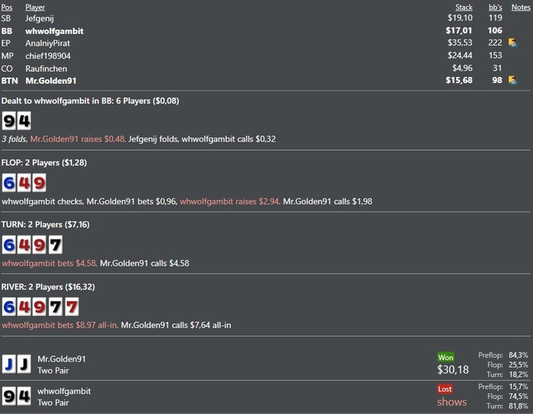533x414 pixels.
Task: Sort by Player column header
Action: coord(35,7)
